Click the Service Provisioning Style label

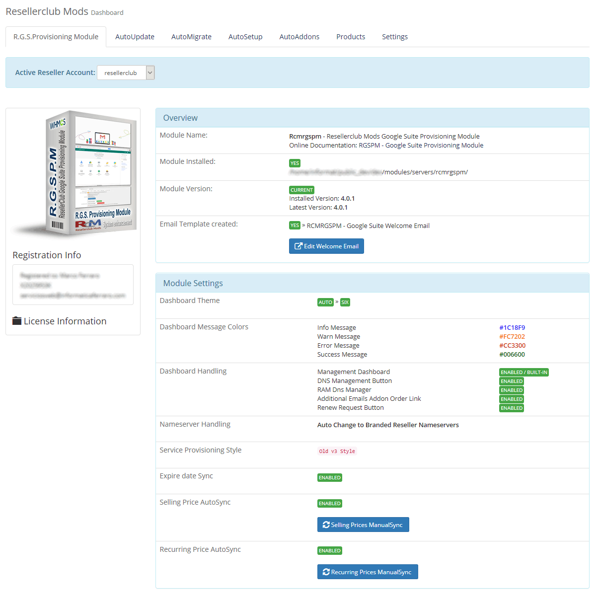point(201,450)
